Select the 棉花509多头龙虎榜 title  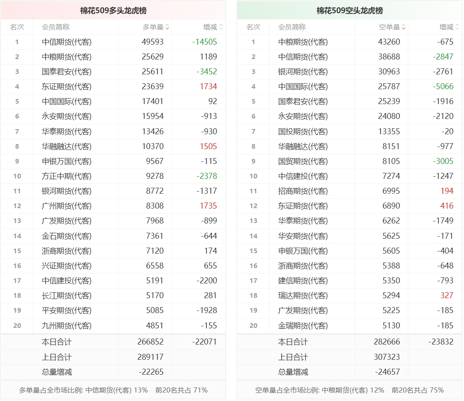113,11
